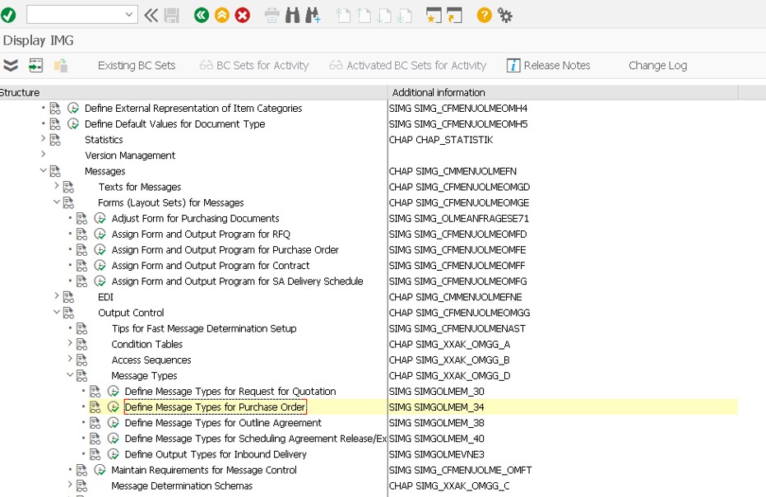Click the First Page icon
766x497 pixels.
click(x=343, y=15)
